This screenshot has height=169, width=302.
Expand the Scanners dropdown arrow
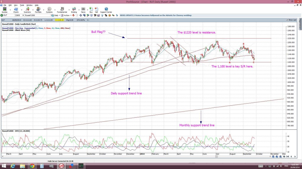point(33,10)
